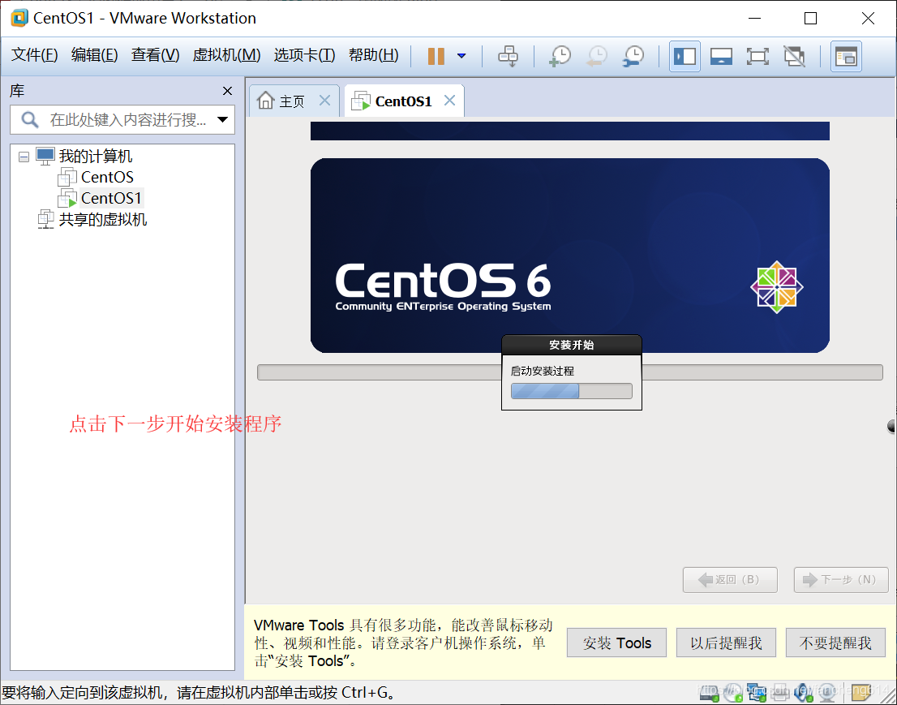Click the CD/DVD drive status icon
Image resolution: width=897 pixels, height=705 pixels.
click(733, 692)
